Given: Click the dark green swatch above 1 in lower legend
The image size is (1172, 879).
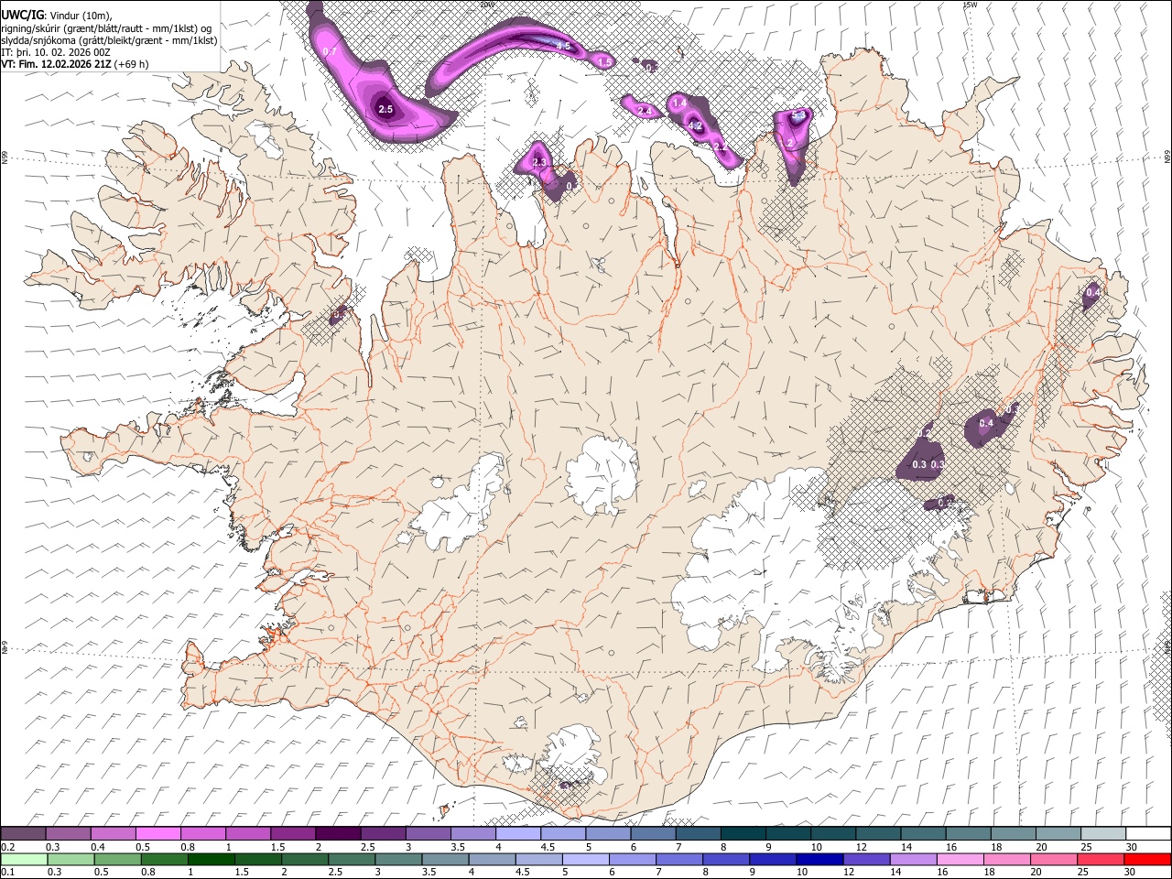Looking at the screenshot, I should pos(212,859).
